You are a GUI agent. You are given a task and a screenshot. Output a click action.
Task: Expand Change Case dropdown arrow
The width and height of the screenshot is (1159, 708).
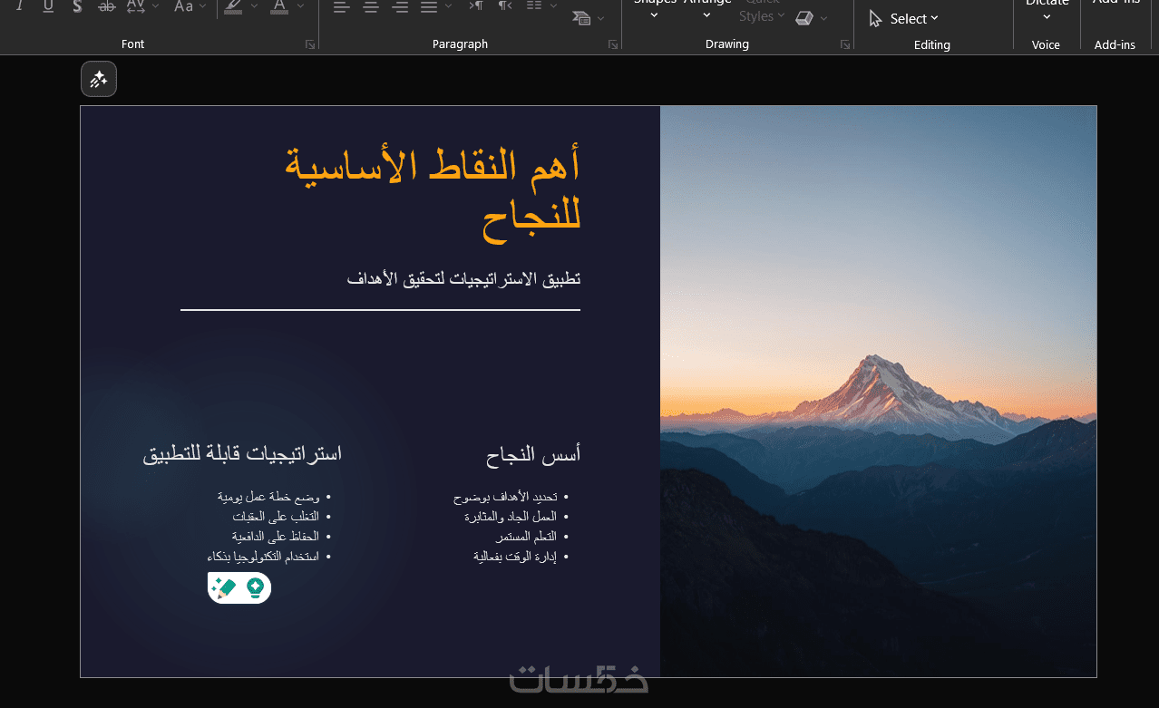202,5
